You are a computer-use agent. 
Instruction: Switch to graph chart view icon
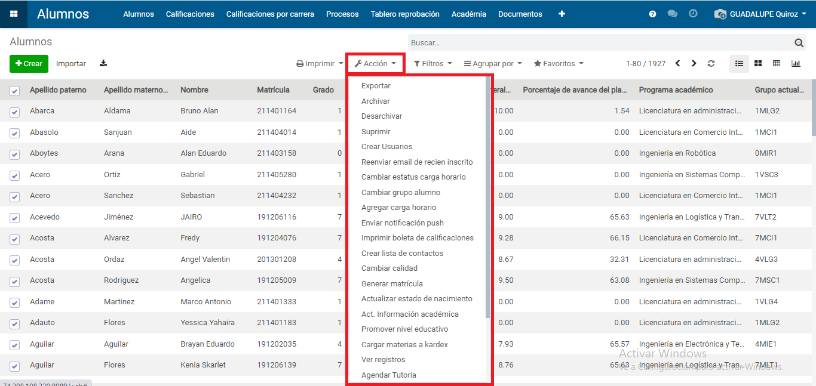click(x=796, y=63)
